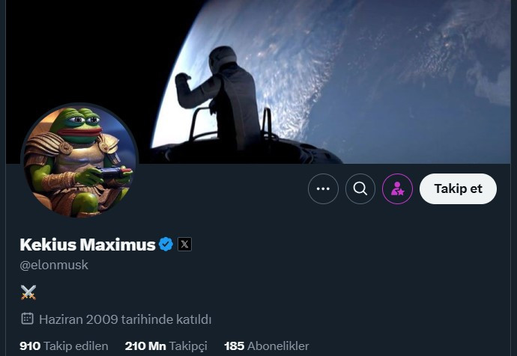Follow the account with Takip et
The width and height of the screenshot is (517, 356).
[458, 189]
